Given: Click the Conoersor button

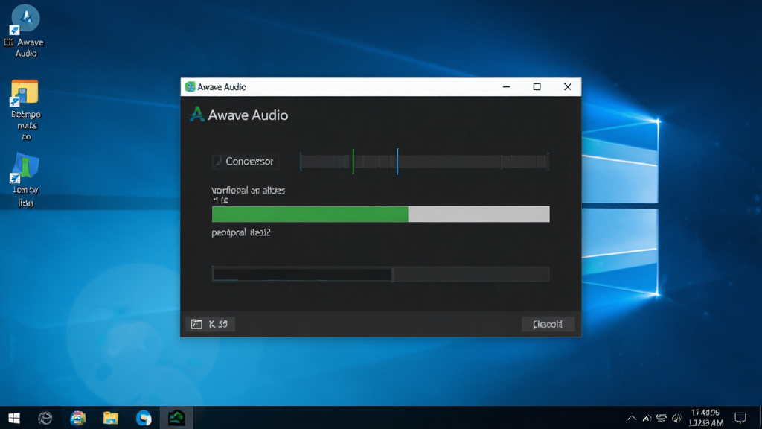Looking at the screenshot, I should point(245,162).
